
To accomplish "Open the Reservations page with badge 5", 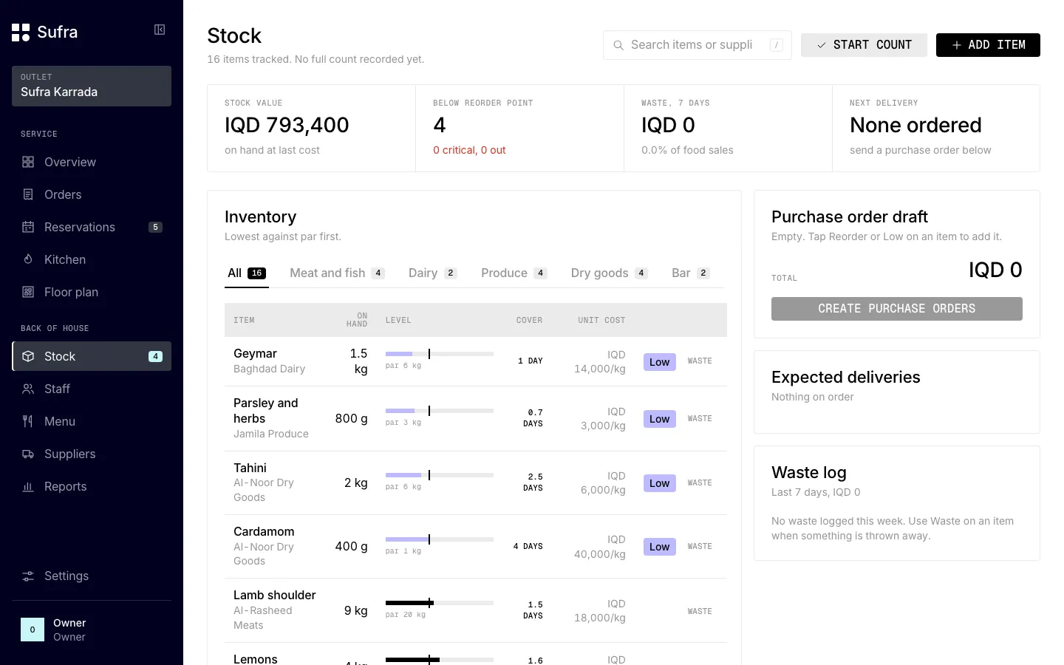I will 92,227.
